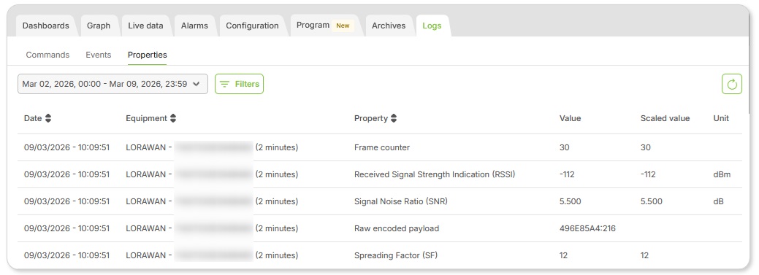
Task: Sort table by Date column arrows
Action: [x=48, y=118]
